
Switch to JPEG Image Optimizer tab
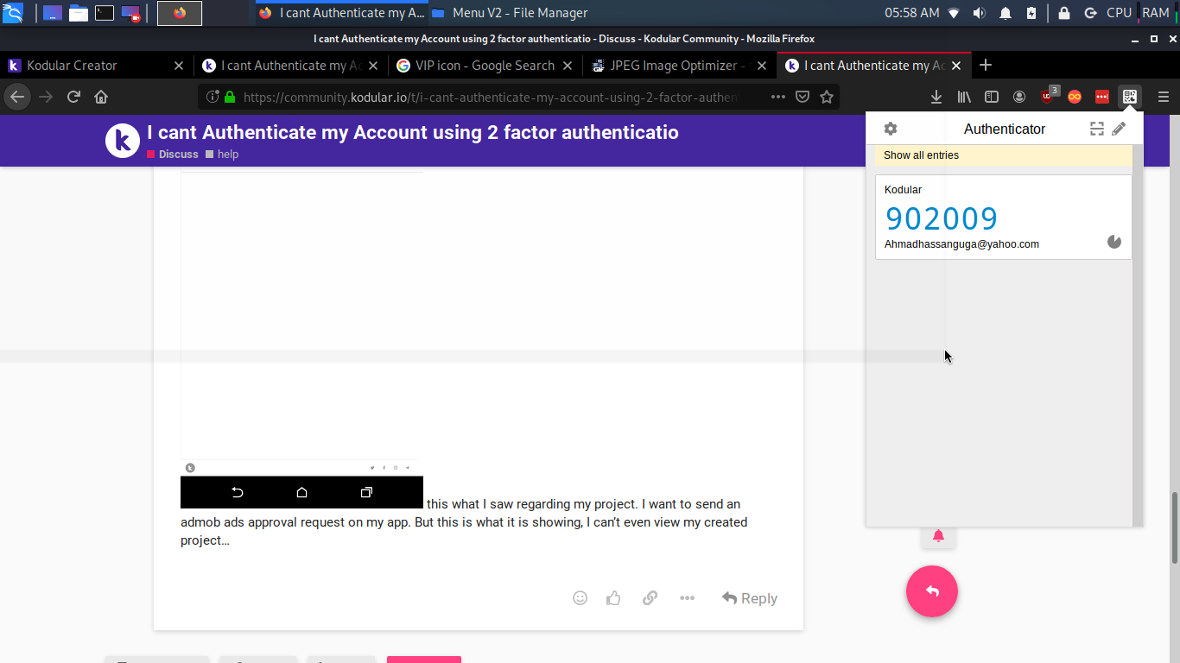679,66
